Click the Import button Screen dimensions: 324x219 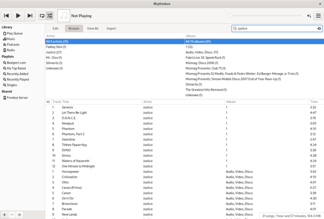pyautogui.click(x=111, y=28)
